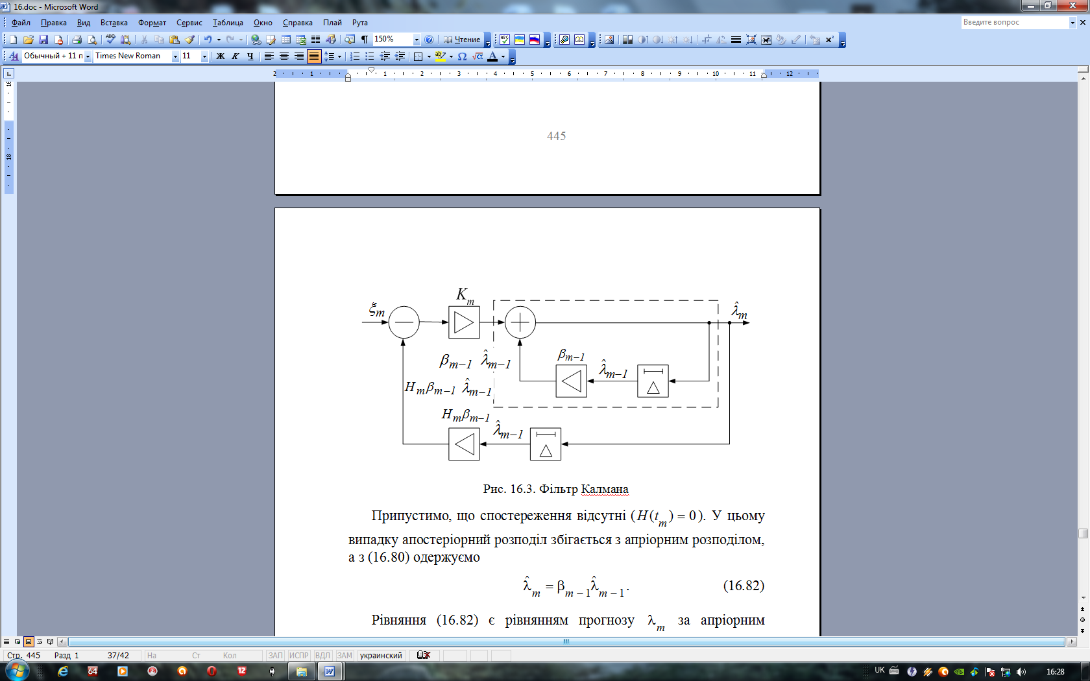Toggle the show paragraph marks (¶) button

pyautogui.click(x=365, y=40)
